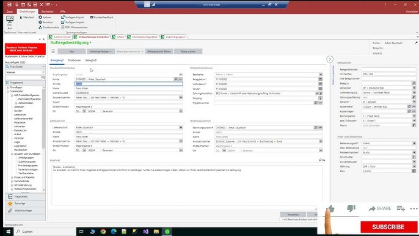Click the search icon in Projektnummer field
Viewport: 419px width, 236px height.
coord(316,103)
